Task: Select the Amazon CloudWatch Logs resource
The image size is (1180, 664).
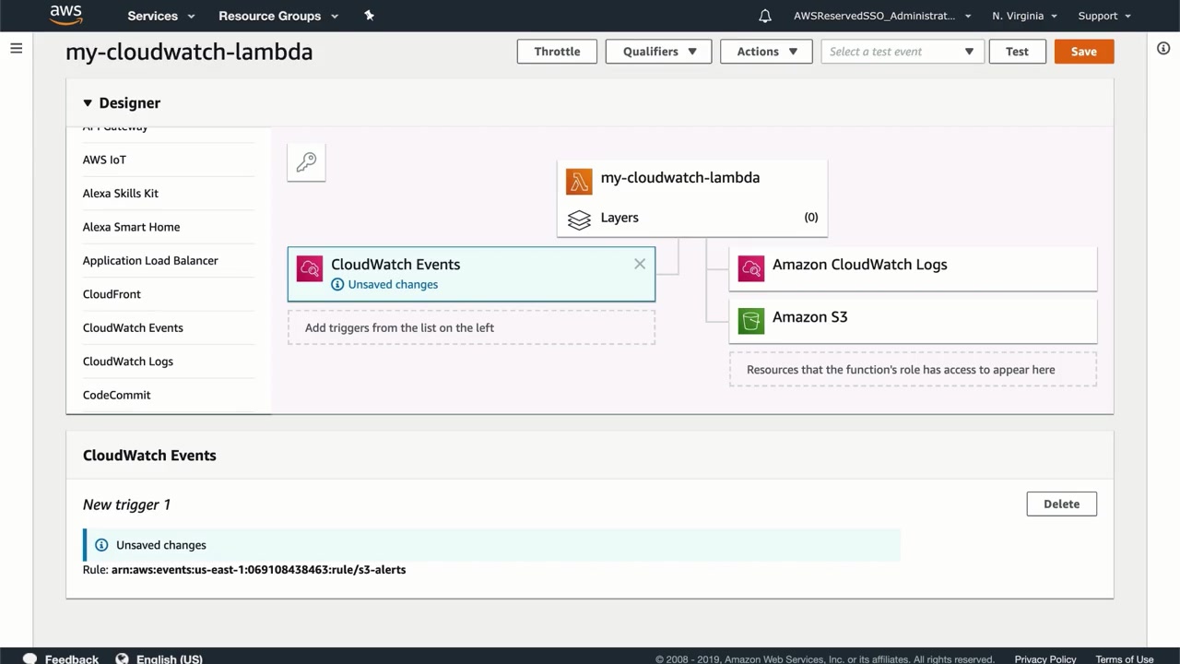Action: coord(913,268)
